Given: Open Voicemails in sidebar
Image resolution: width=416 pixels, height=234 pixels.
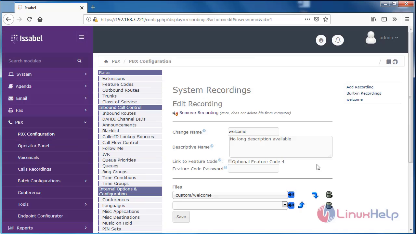Looking at the screenshot, I should 28,157.
